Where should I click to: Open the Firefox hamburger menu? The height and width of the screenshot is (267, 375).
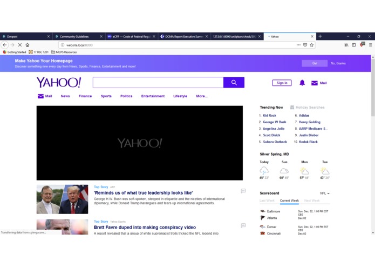371,45
